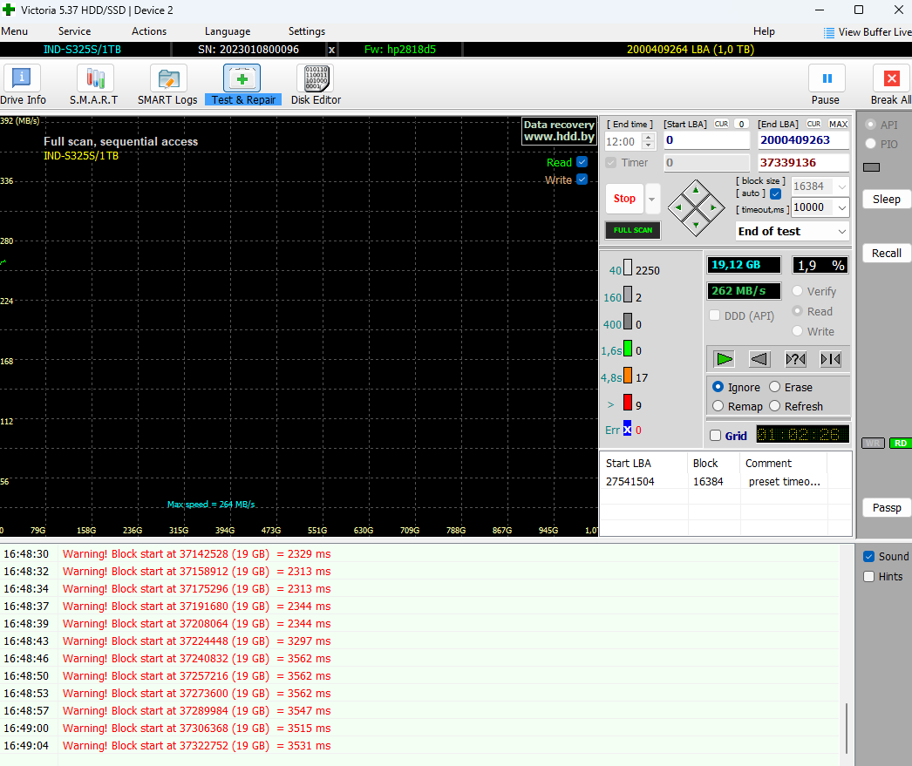Select the Remap radio option
The height and width of the screenshot is (766, 912).
pos(718,406)
